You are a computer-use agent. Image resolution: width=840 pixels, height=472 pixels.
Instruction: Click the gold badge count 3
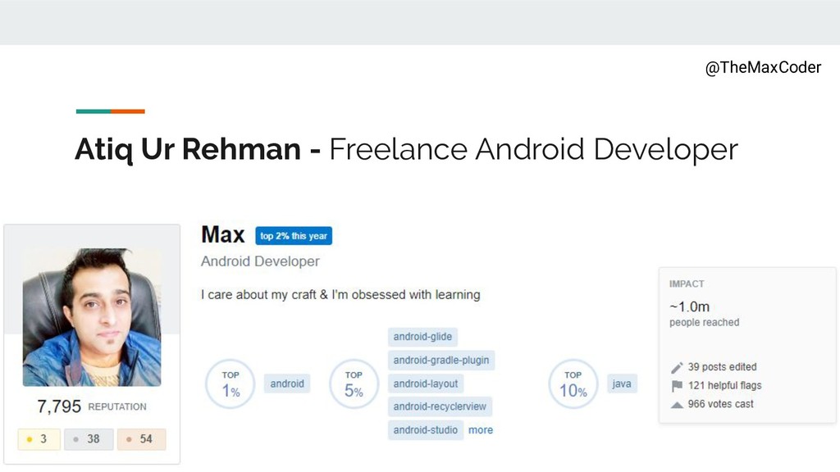[x=38, y=439]
